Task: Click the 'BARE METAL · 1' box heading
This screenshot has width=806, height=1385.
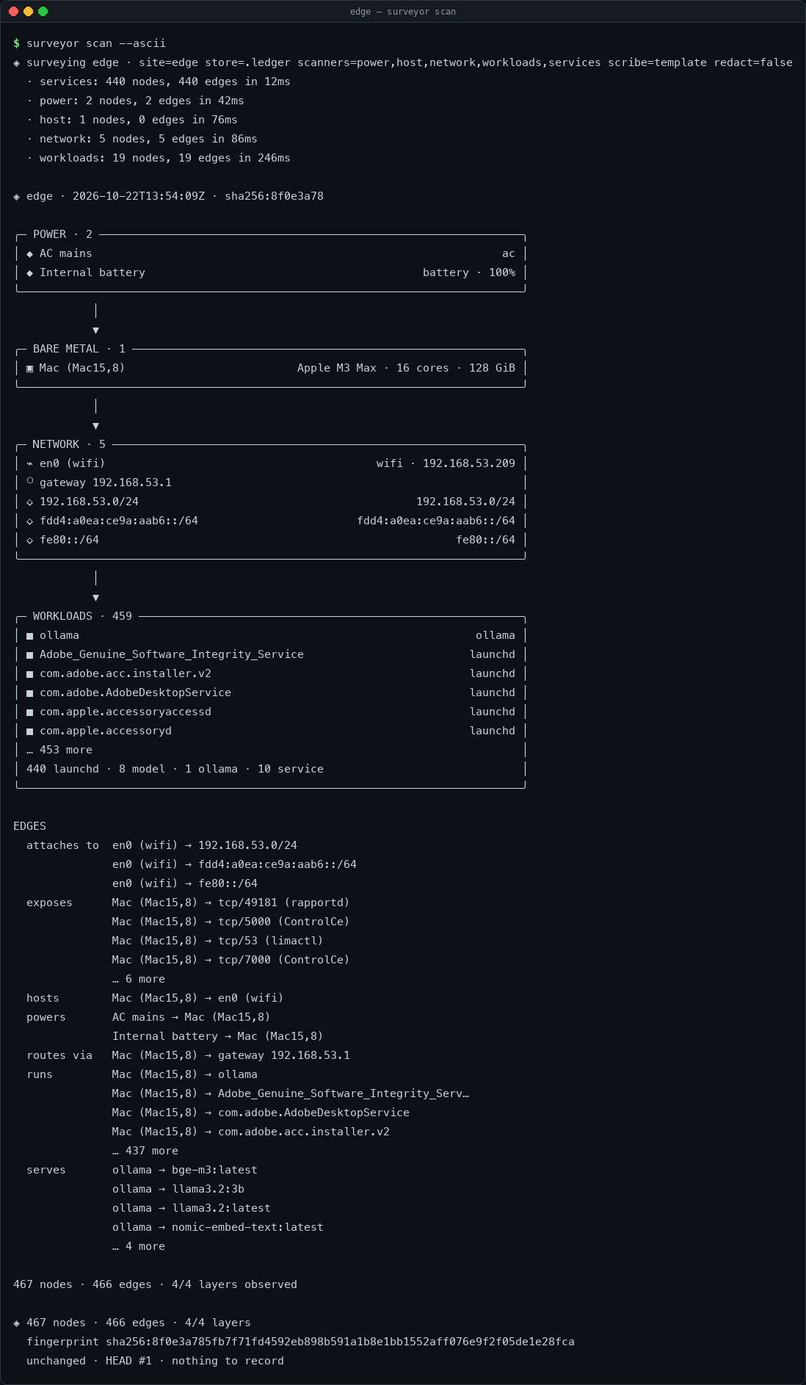Action: click(x=79, y=349)
